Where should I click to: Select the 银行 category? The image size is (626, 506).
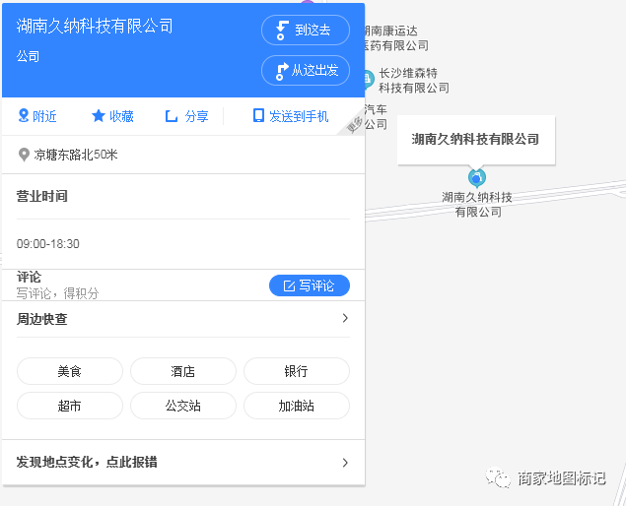point(296,371)
